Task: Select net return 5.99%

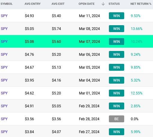Action: click(x=136, y=132)
